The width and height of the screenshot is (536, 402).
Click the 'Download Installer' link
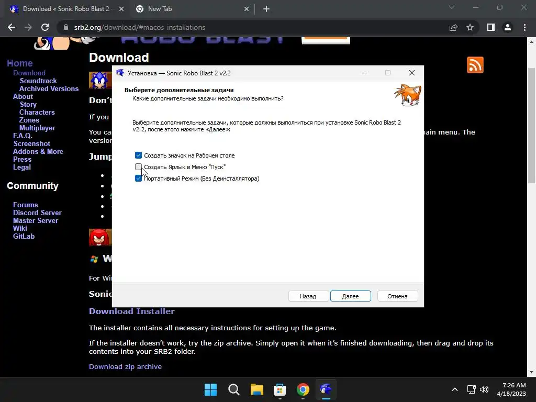click(131, 311)
